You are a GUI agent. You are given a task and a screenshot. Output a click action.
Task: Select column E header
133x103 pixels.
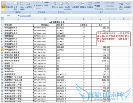point(101,19)
